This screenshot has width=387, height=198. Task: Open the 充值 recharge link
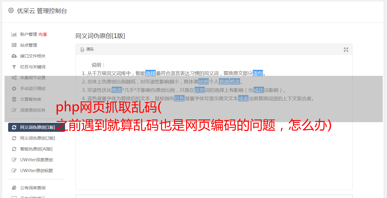point(42,34)
